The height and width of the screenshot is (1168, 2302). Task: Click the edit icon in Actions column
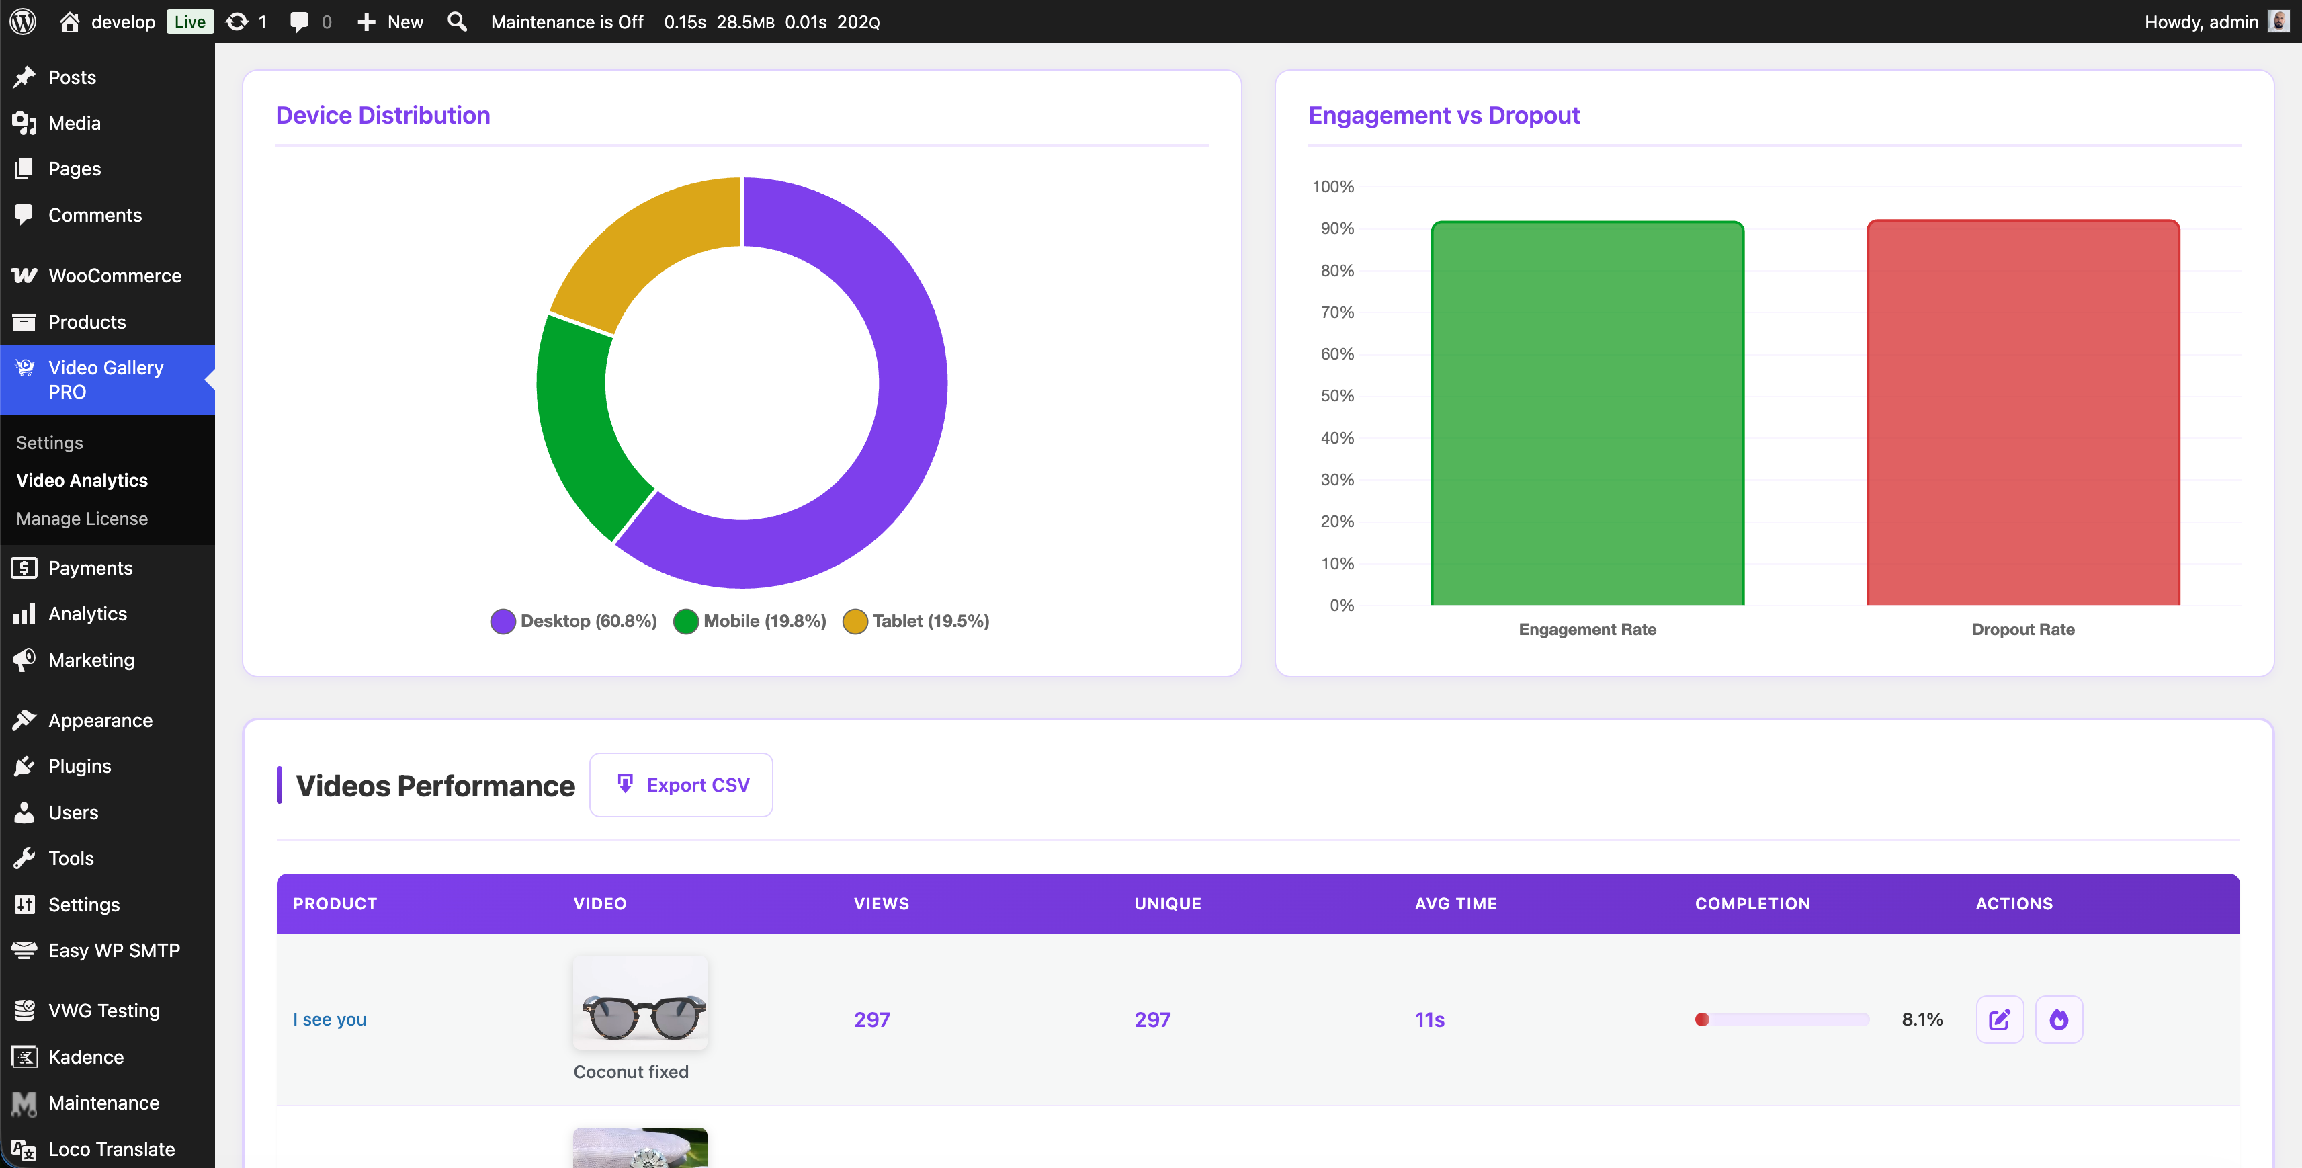click(x=1999, y=1019)
